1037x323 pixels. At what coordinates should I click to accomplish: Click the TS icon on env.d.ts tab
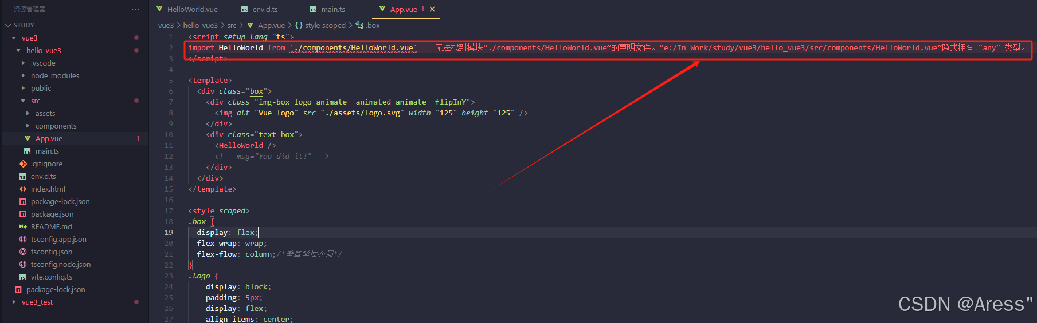coord(245,9)
